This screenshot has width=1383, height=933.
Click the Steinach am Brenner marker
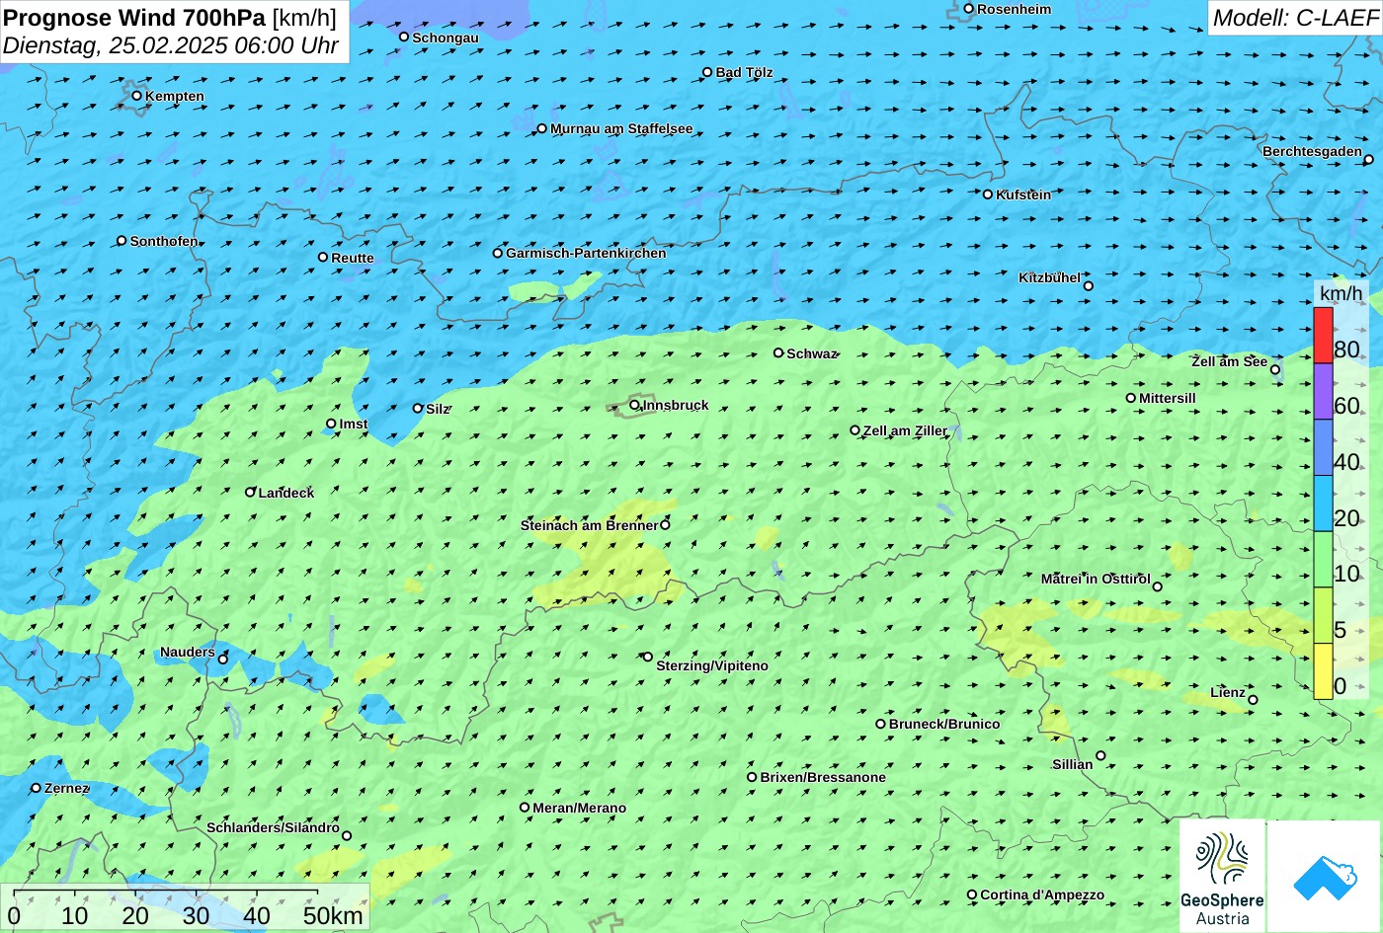click(x=665, y=525)
